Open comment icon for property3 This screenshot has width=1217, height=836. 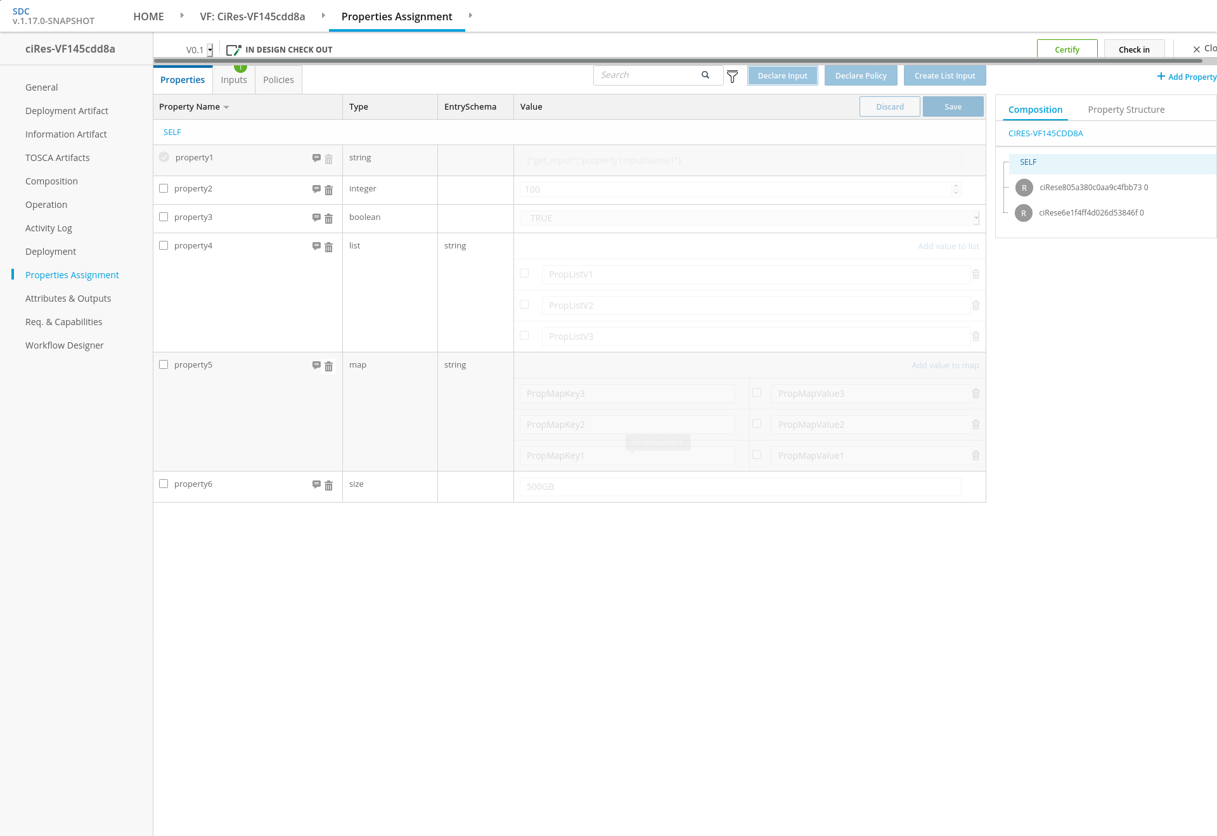[x=316, y=218]
